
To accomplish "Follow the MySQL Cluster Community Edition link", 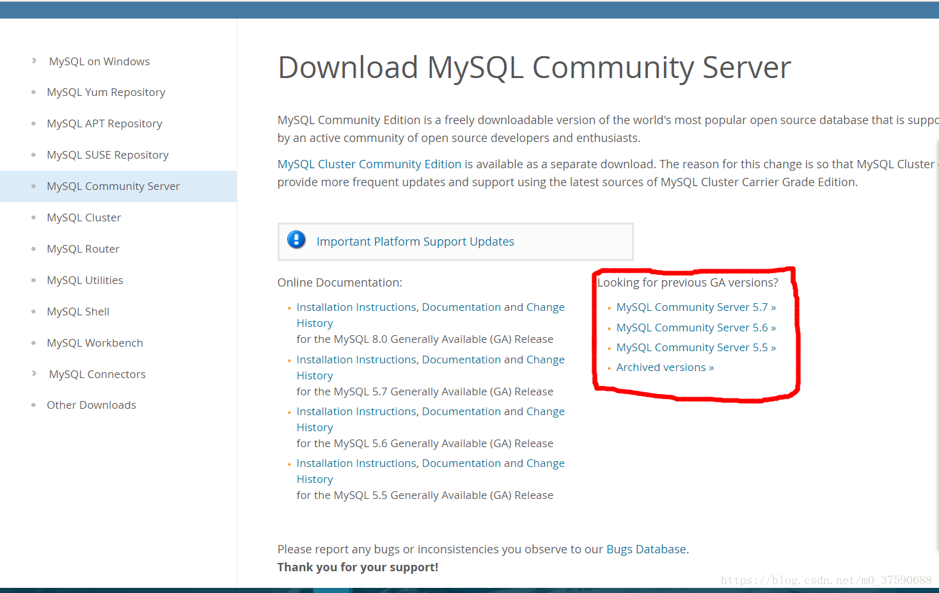I will coord(369,164).
